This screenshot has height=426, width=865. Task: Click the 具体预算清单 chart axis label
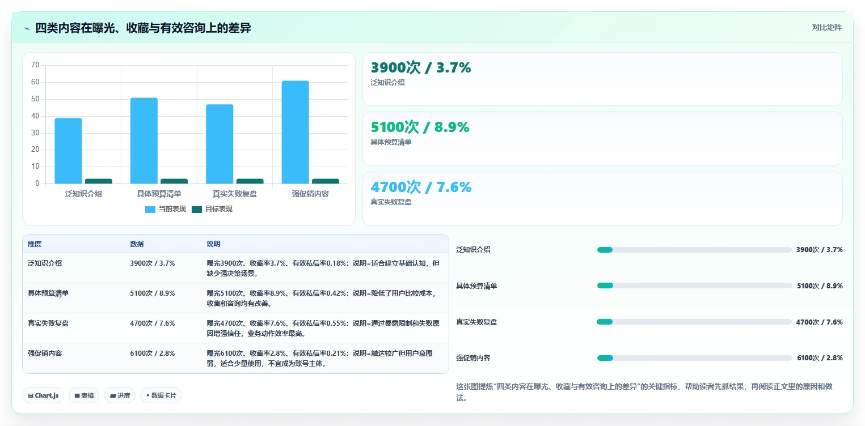[159, 194]
